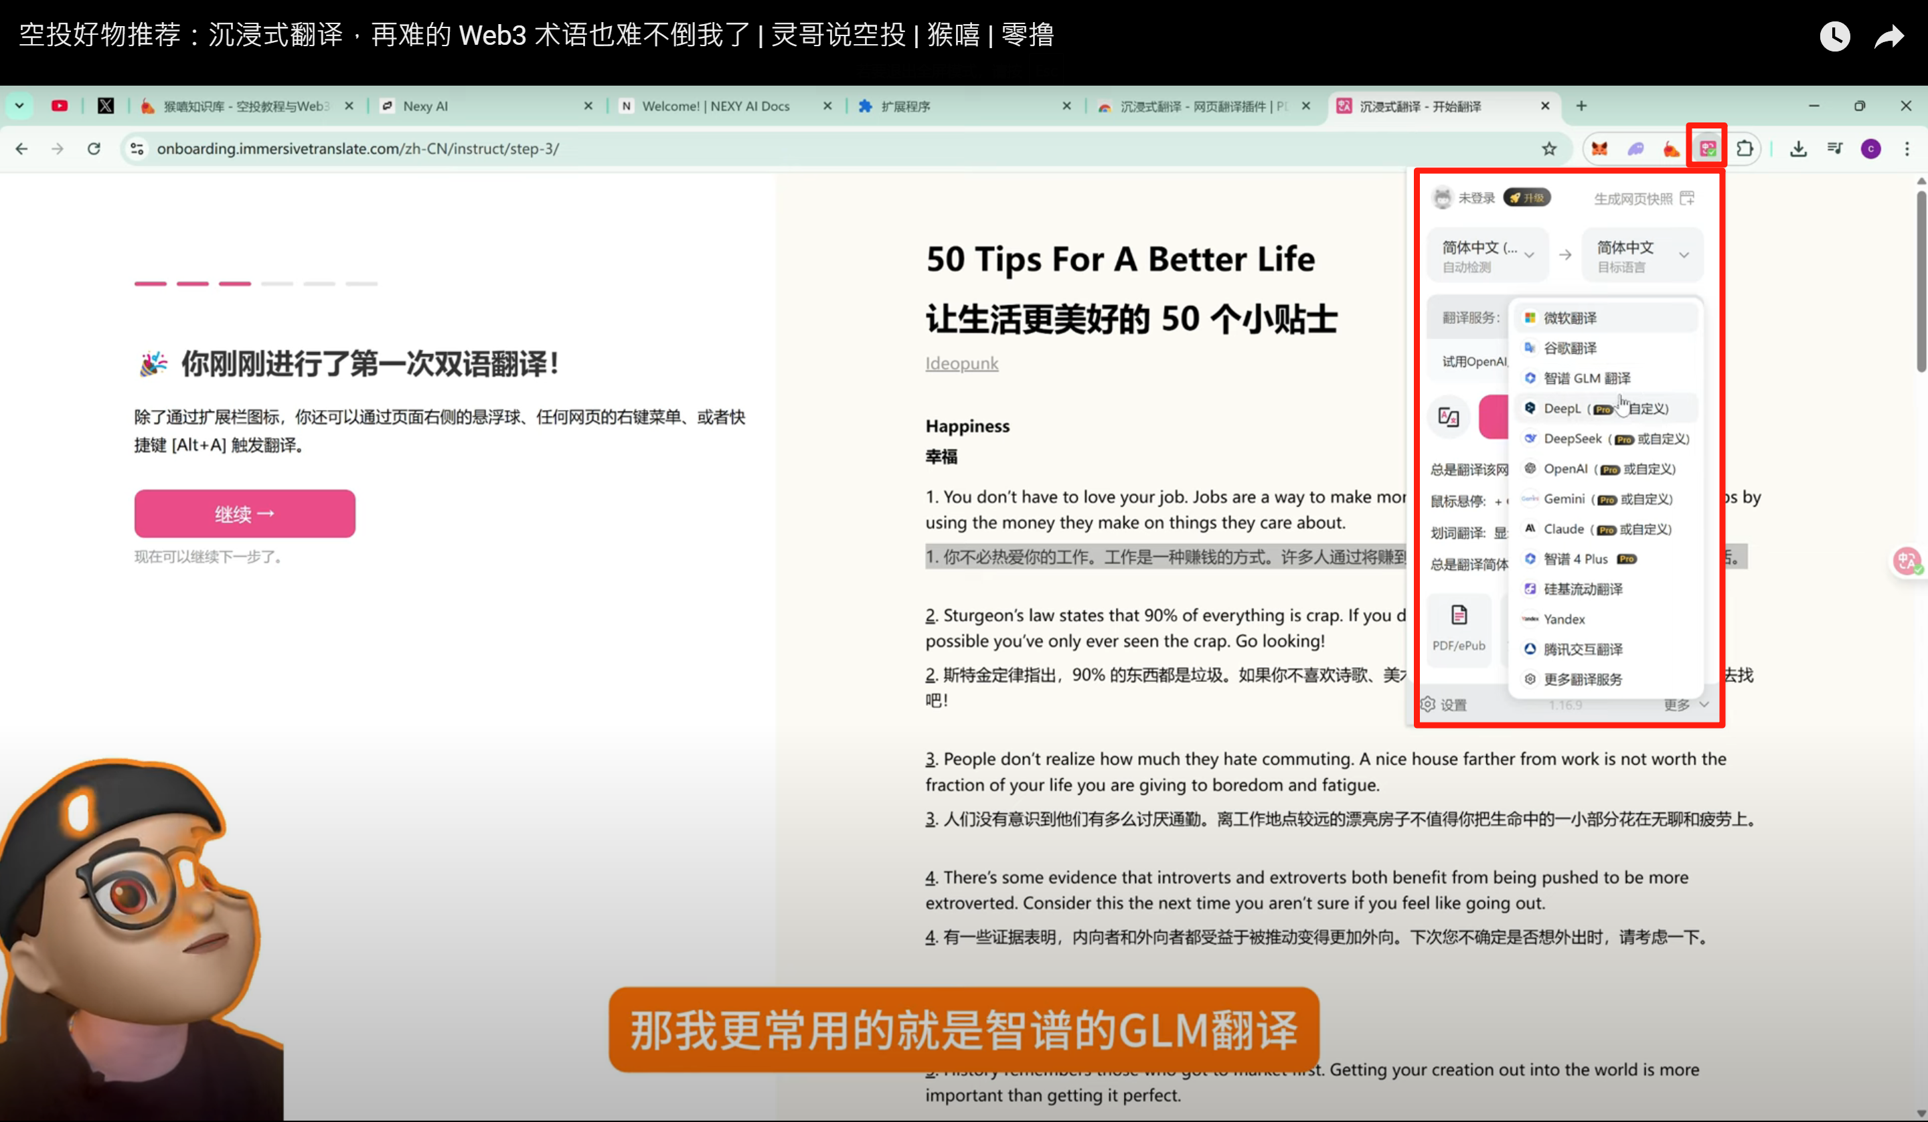
Task: Open the target language dropdown 目标语言
Action: coord(1642,256)
